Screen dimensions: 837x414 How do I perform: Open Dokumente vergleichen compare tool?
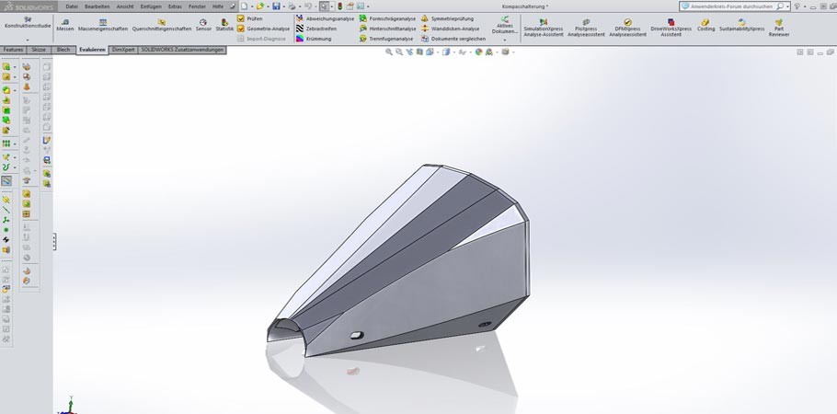453,39
